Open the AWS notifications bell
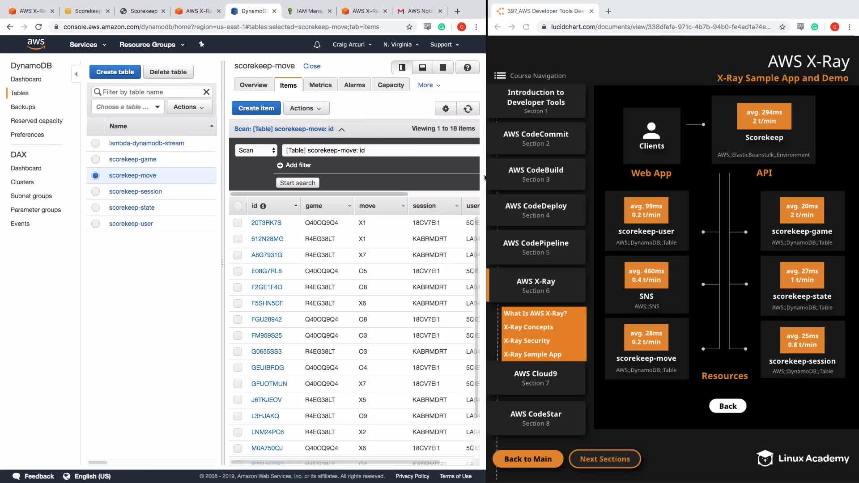Image resolution: width=859 pixels, height=483 pixels. click(x=317, y=45)
